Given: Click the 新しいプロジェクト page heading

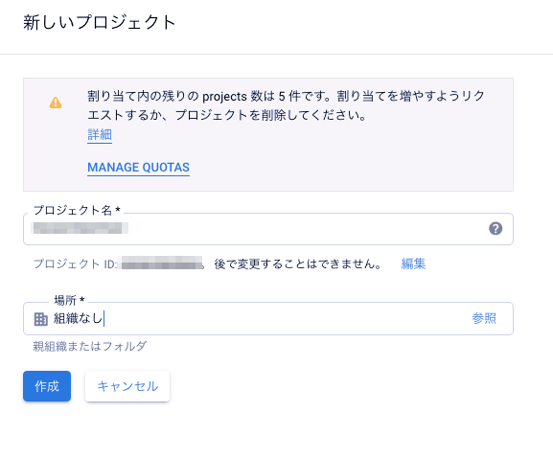Looking at the screenshot, I should coord(100,22).
